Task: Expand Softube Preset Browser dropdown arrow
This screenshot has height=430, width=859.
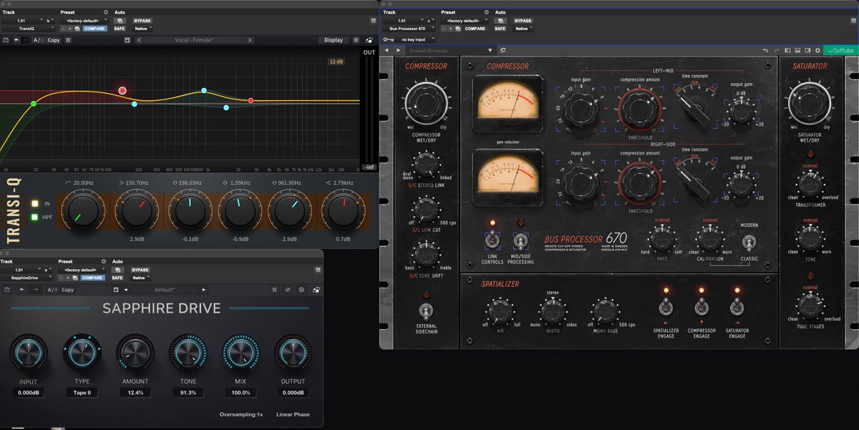Action: coord(490,51)
